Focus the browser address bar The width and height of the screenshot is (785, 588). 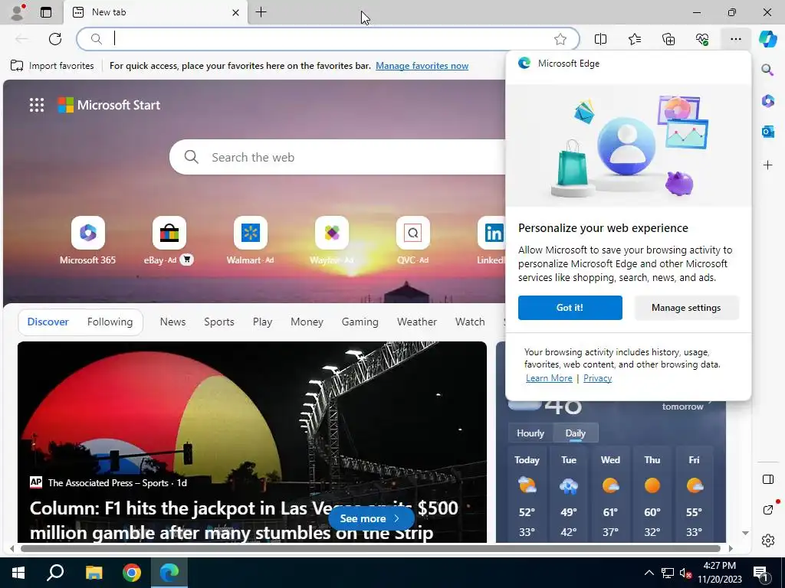[x=328, y=39]
